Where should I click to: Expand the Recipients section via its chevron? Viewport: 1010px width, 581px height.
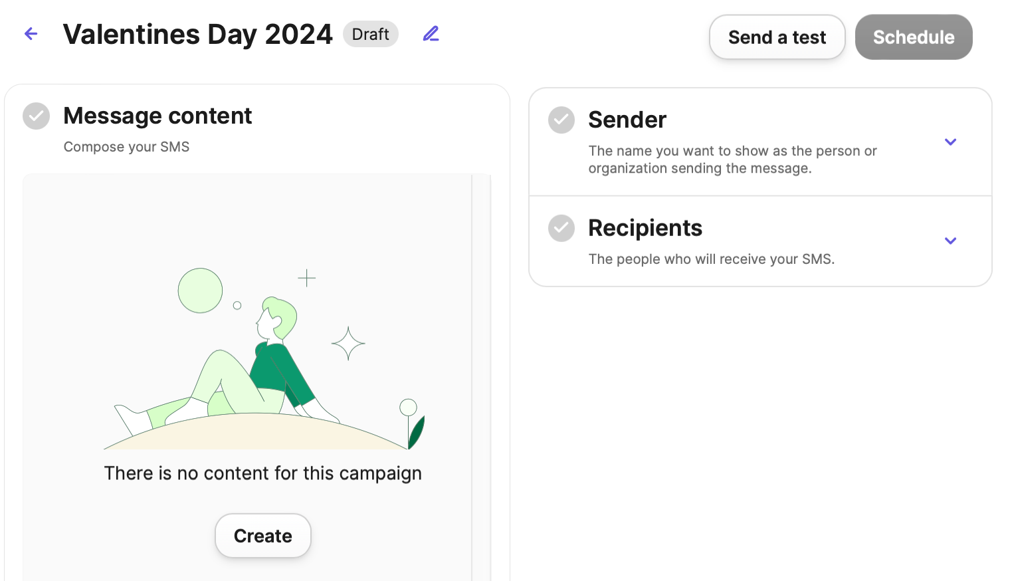[950, 241]
